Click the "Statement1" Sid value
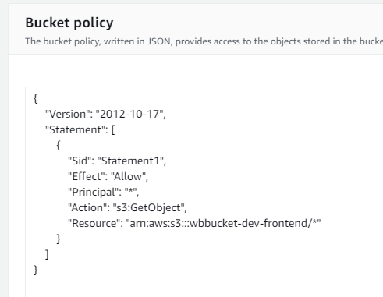Viewport: 383px width, 297px height. pyautogui.click(x=130, y=161)
